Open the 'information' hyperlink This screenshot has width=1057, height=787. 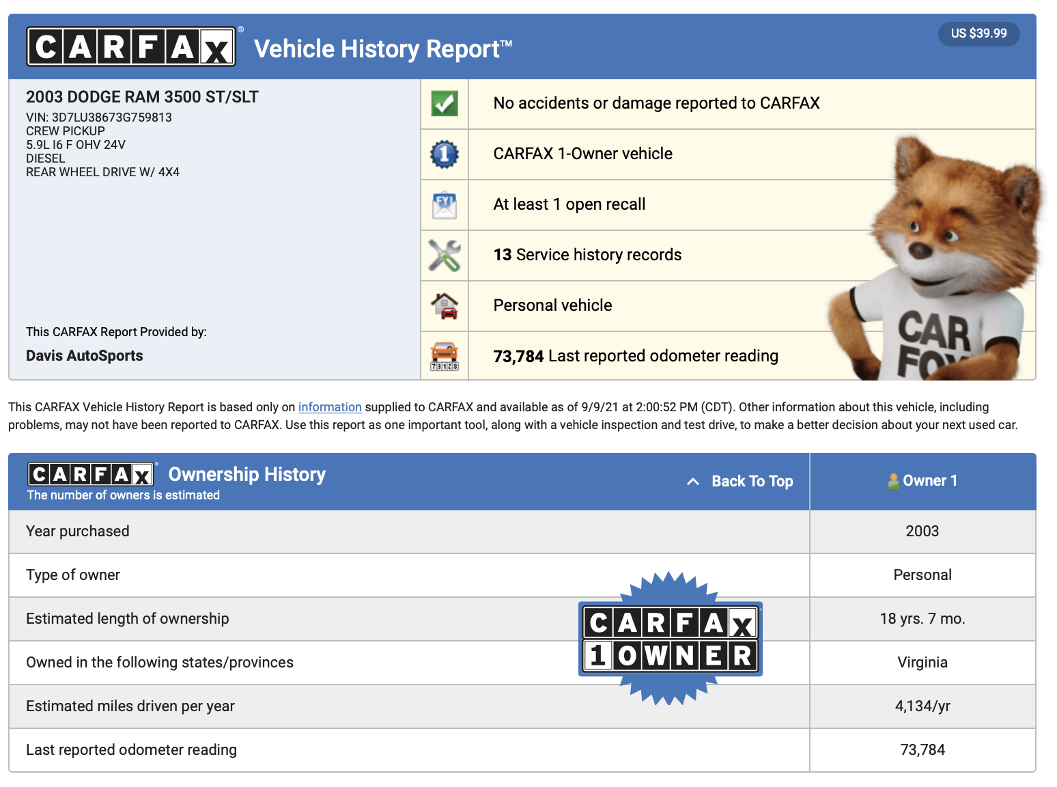pyautogui.click(x=330, y=407)
